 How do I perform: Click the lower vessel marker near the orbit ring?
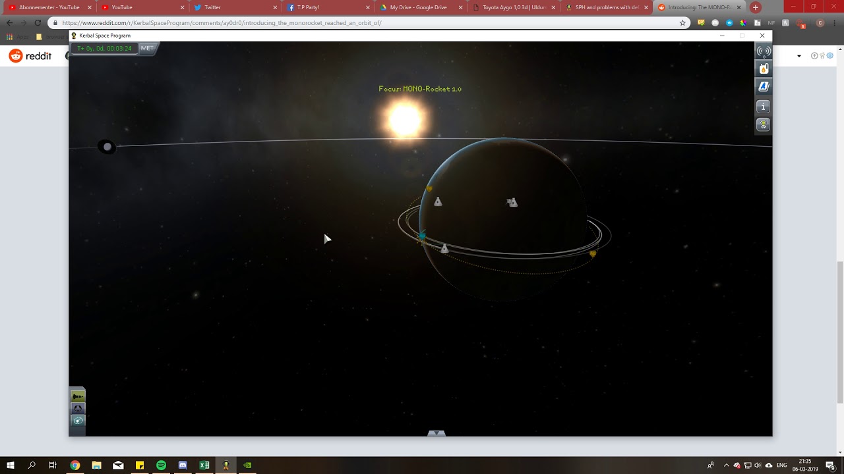pyautogui.click(x=444, y=248)
